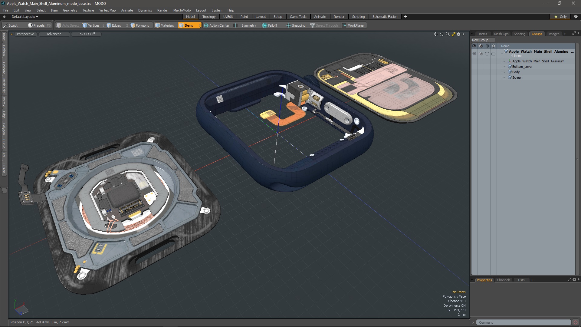The width and height of the screenshot is (581, 327).
Task: Toggle Select Through mode
Action: click(x=324, y=25)
